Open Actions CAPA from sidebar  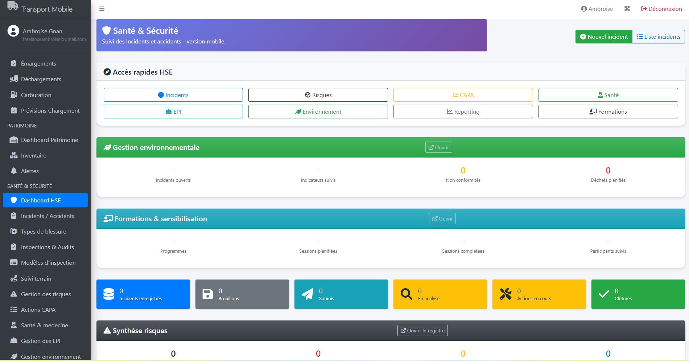[38, 310]
